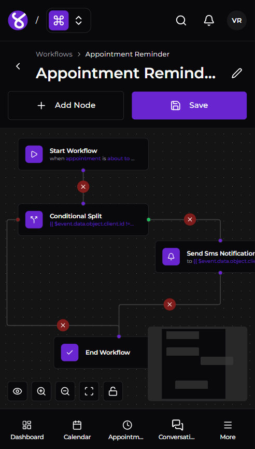Select the Appointment Reminder breadcrumb text
The width and height of the screenshot is (255, 449).
[127, 54]
